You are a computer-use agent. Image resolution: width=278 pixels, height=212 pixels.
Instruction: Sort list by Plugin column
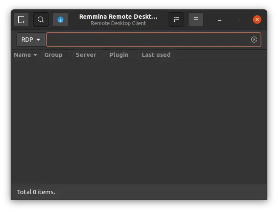pos(119,55)
